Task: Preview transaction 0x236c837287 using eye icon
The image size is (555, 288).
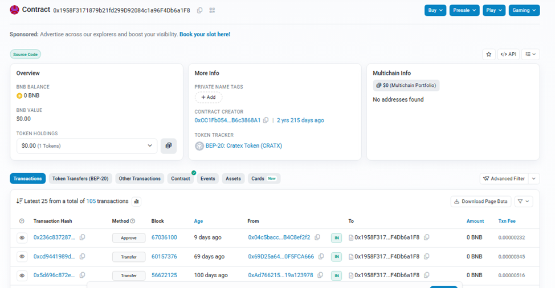Action: pos(22,238)
